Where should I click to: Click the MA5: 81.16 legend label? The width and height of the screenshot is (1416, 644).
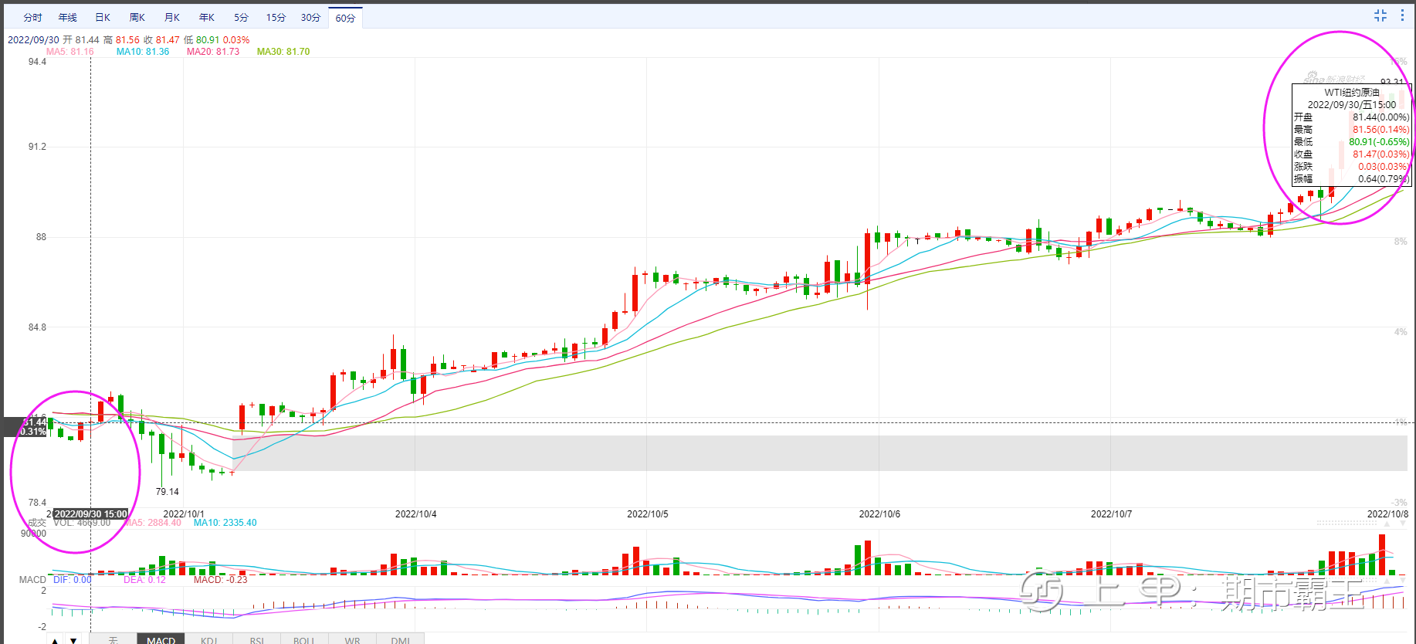pos(70,52)
